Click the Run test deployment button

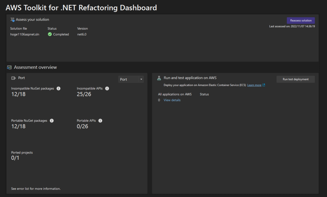[x=295, y=79]
